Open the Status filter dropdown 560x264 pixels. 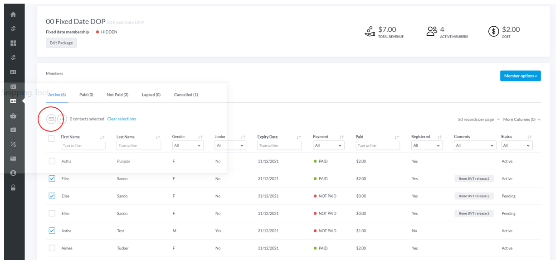[x=517, y=145]
